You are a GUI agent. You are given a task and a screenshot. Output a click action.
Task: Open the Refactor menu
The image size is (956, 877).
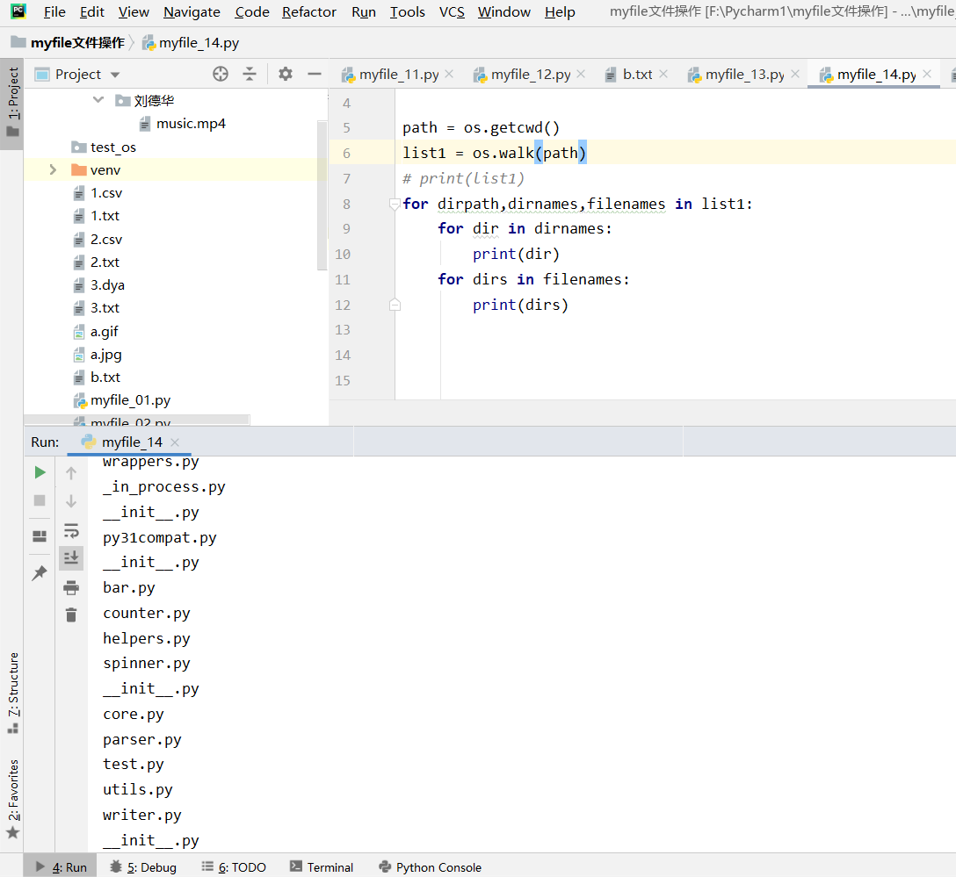tap(309, 12)
